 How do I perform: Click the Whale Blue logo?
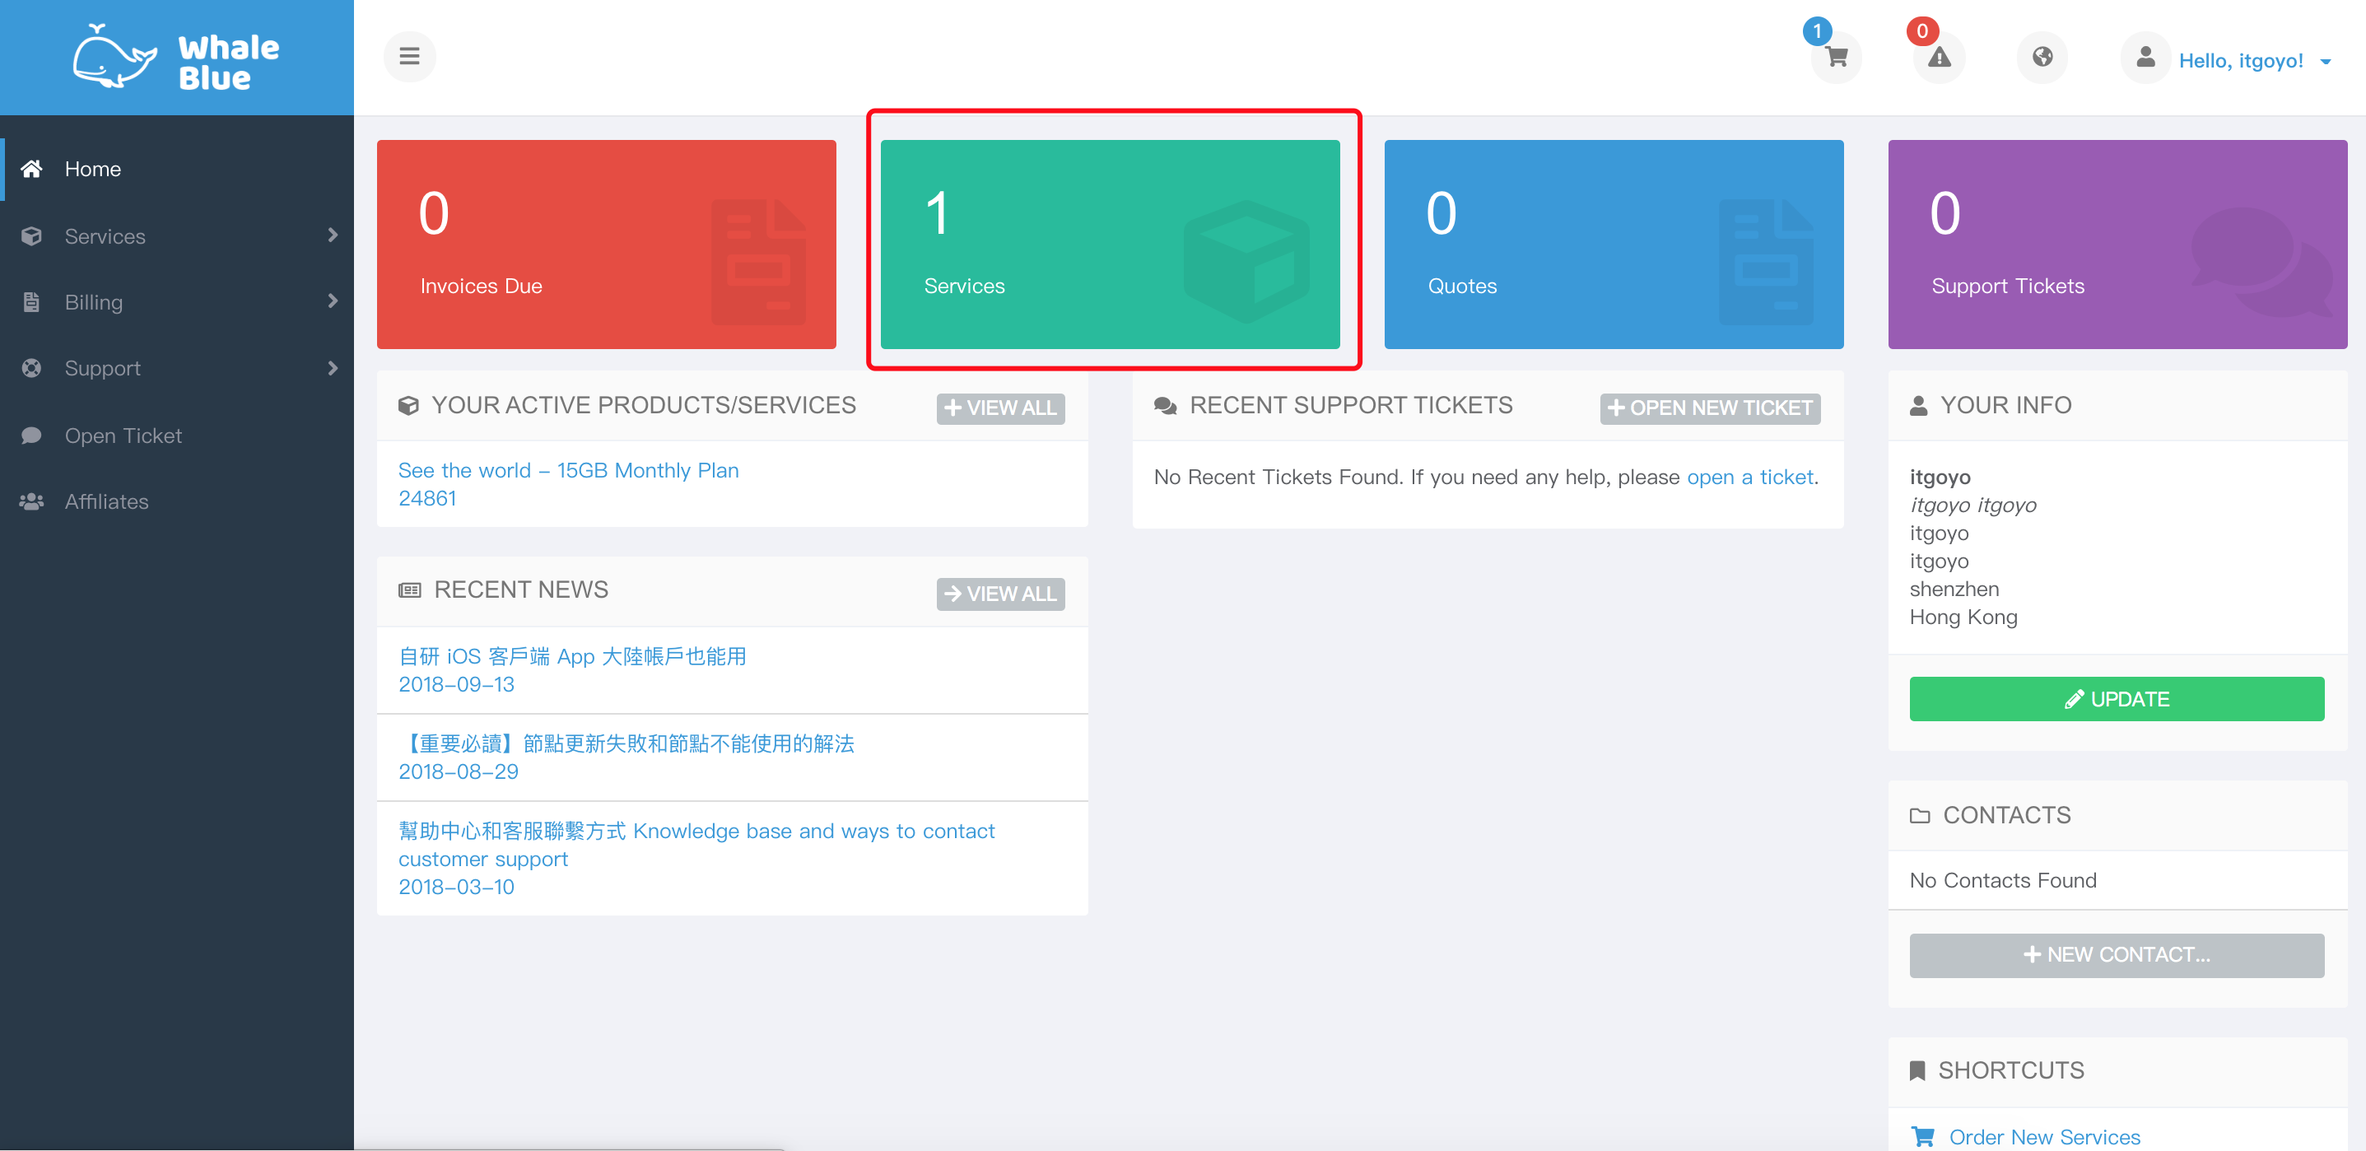point(176,57)
